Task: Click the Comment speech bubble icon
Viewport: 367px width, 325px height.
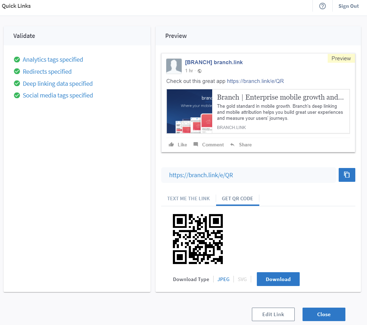Action: coord(196,144)
